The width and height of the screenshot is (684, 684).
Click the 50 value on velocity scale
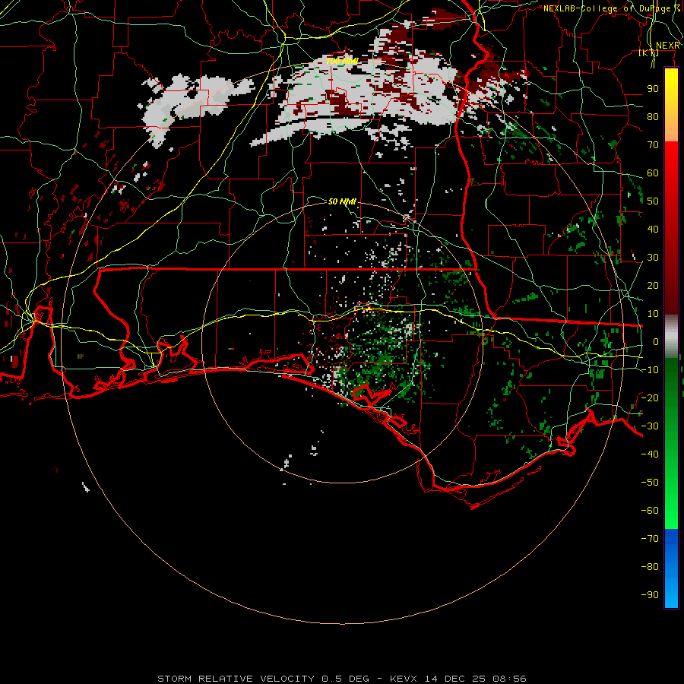pos(653,201)
